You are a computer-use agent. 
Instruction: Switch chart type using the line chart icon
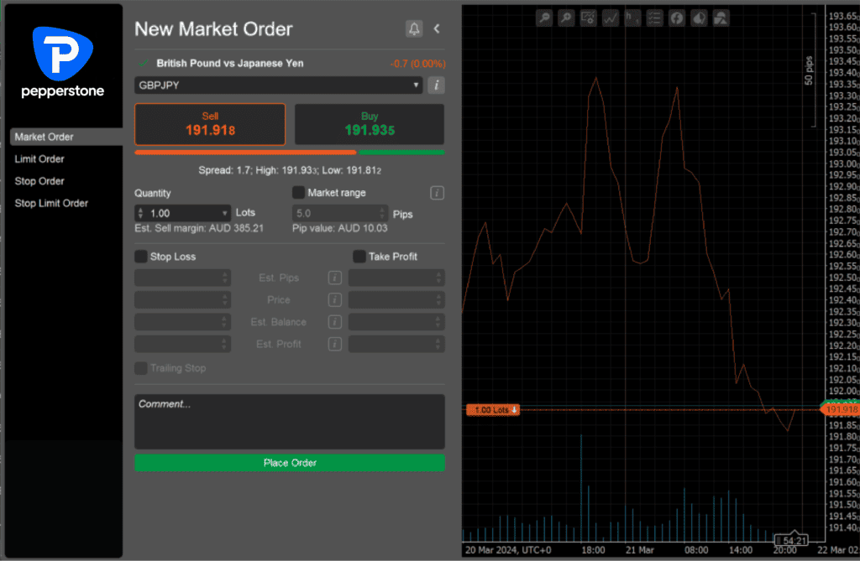click(611, 17)
